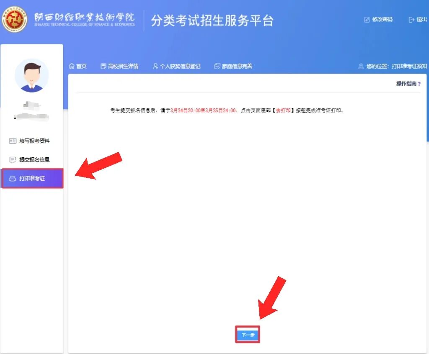Image resolution: width=429 pixels, height=354 pixels.
Task: Click the ID card icon beside 填写报考资料
Action: point(13,141)
